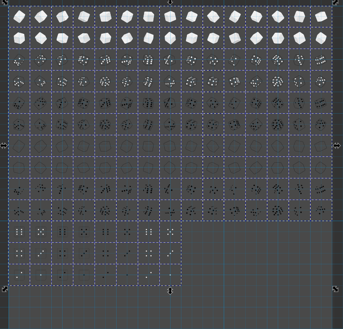Grab the bottom-left diagonal scale handle
The image size is (343, 329).
click(5, 289)
